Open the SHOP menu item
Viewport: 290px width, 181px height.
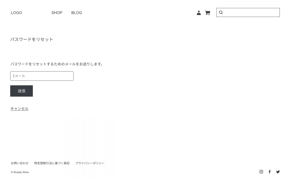[x=57, y=13]
